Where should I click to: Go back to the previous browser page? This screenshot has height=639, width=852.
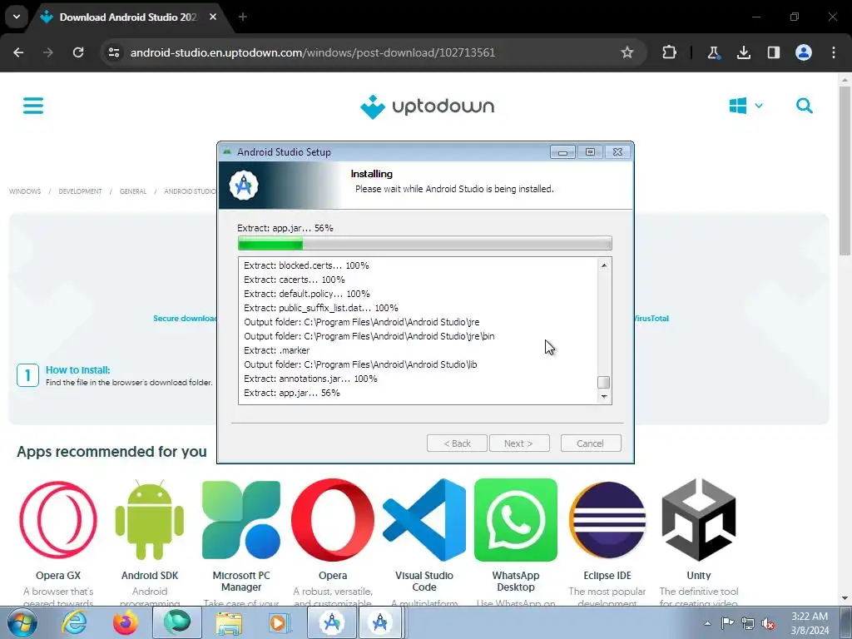pyautogui.click(x=18, y=52)
